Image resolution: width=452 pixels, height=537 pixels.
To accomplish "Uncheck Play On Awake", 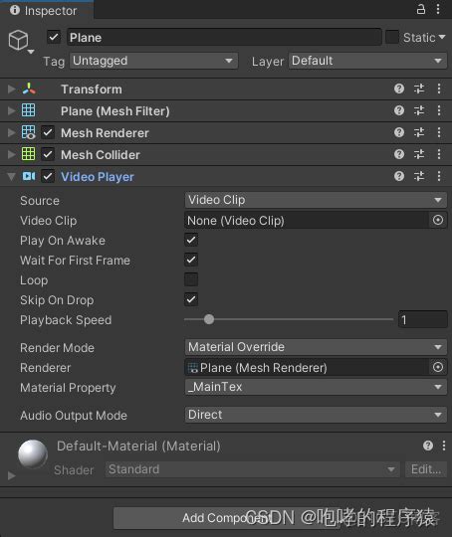I will pos(191,240).
